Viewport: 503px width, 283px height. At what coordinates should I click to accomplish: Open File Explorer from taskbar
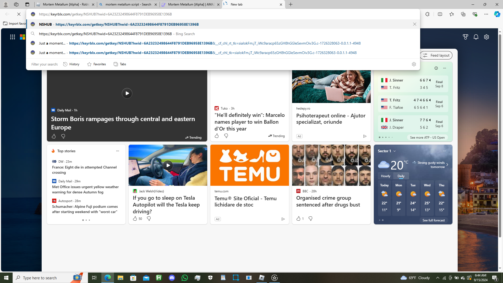[120, 278]
